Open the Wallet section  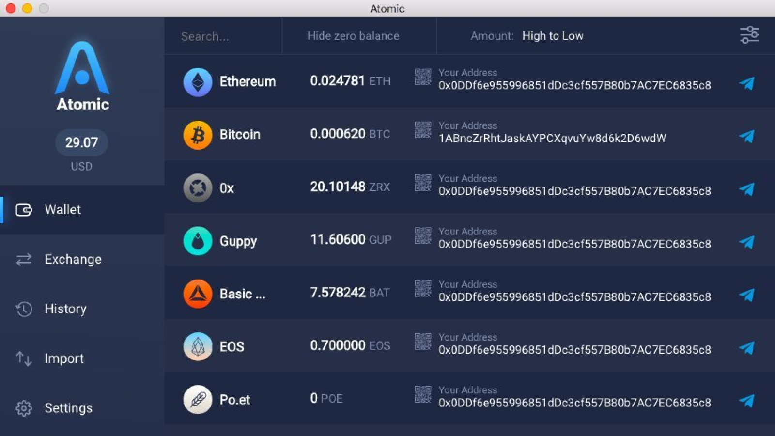pyautogui.click(x=82, y=210)
